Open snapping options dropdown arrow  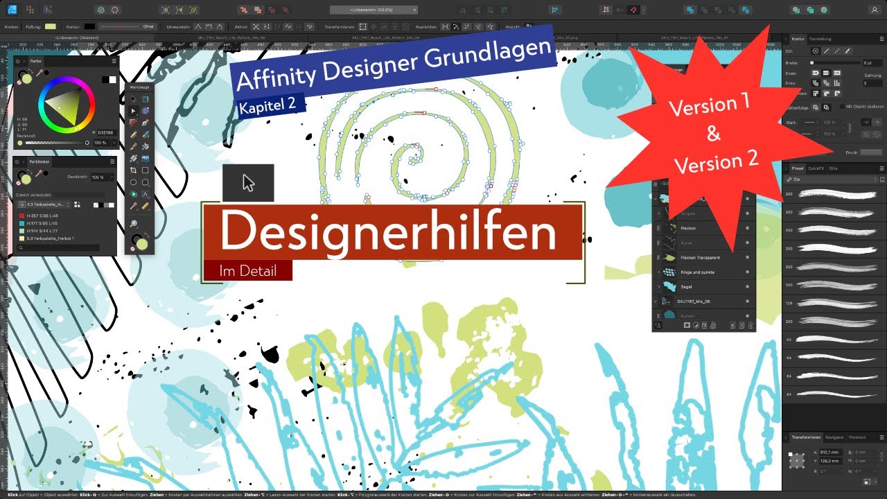pyautogui.click(x=644, y=10)
